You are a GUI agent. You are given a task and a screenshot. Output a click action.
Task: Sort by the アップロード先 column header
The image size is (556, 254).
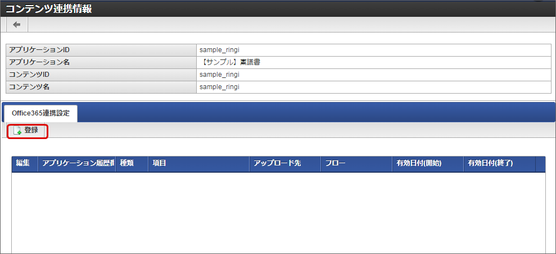(x=285, y=163)
